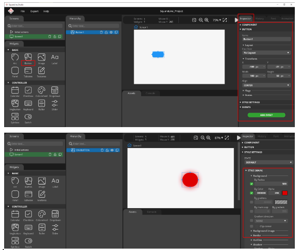Select the red round button on canvas

coord(190,180)
